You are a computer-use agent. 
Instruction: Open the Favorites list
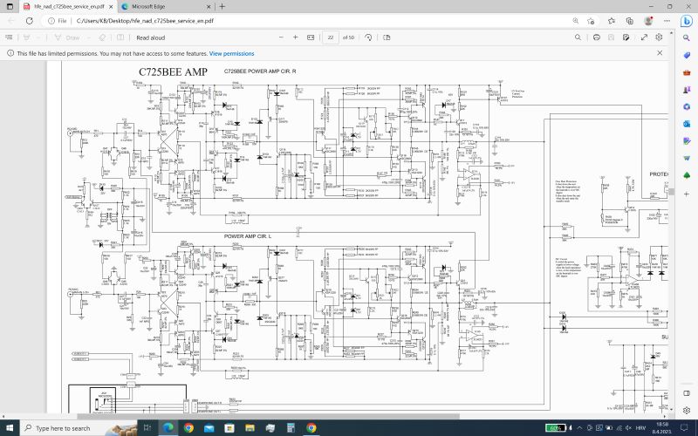612,20
